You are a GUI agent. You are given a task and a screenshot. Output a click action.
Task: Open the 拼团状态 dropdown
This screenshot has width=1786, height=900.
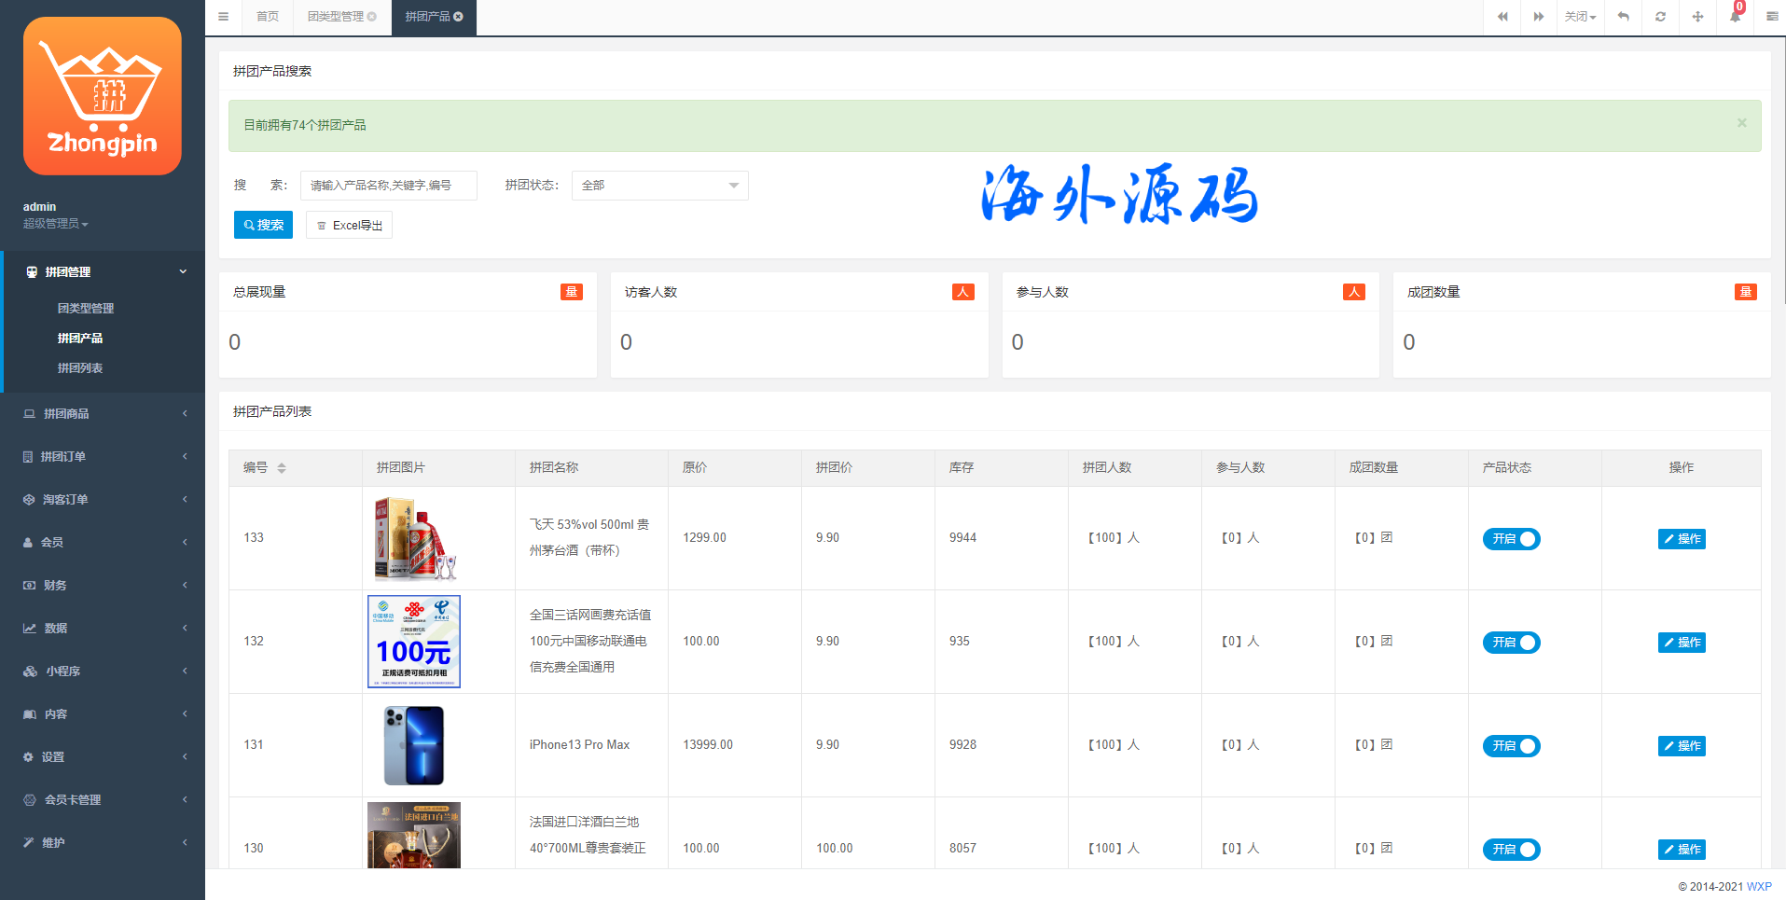[659, 186]
